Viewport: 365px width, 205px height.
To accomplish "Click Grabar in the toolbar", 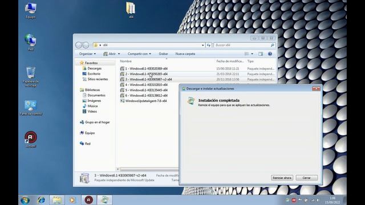I will point(163,54).
